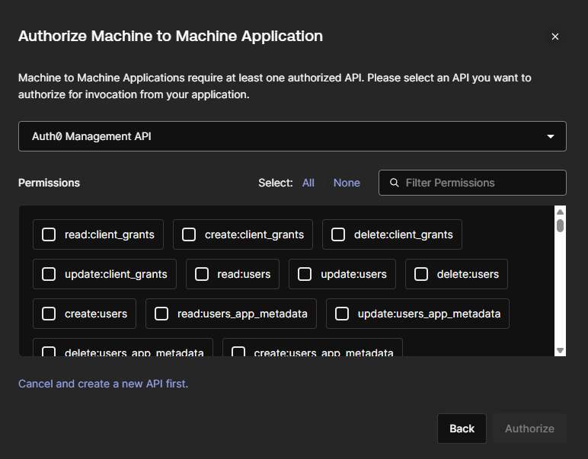588x459 pixels.
Task: Open Cancel and create a new API first link
Action: (103, 384)
